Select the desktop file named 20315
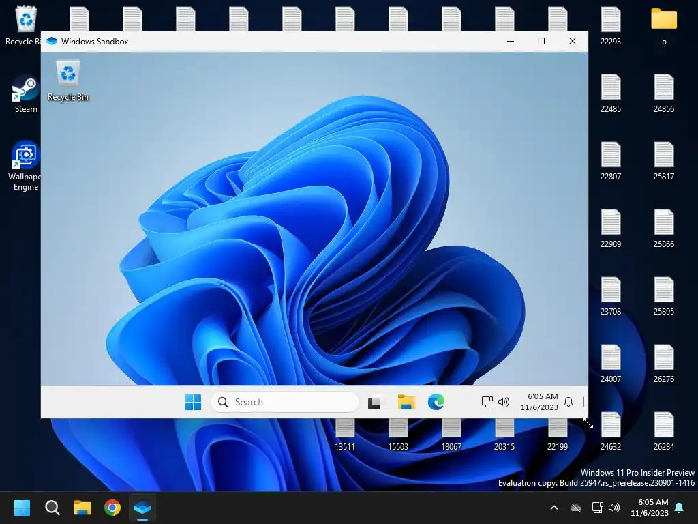 pos(504,435)
